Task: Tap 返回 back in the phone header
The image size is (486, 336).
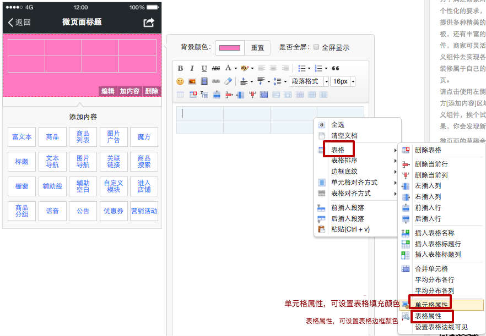Action: (19, 23)
